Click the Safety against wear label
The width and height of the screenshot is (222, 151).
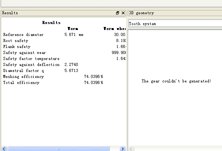(x=24, y=53)
